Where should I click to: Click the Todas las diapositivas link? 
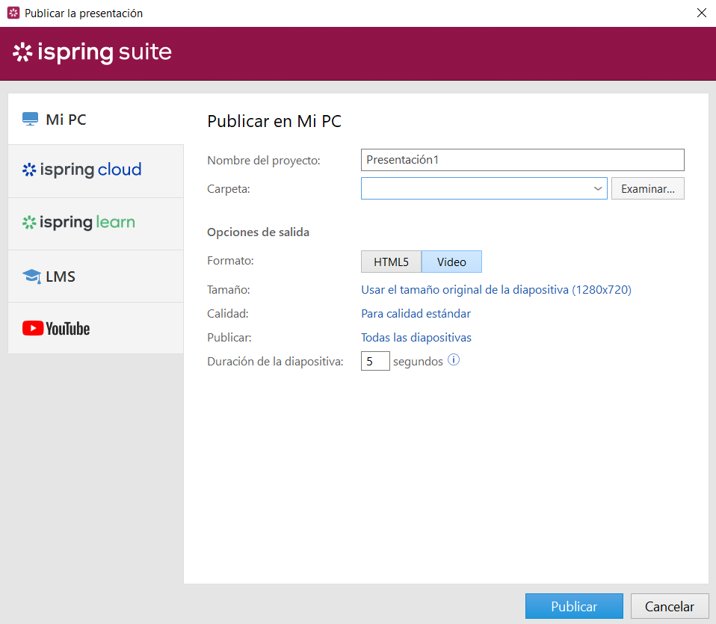416,337
